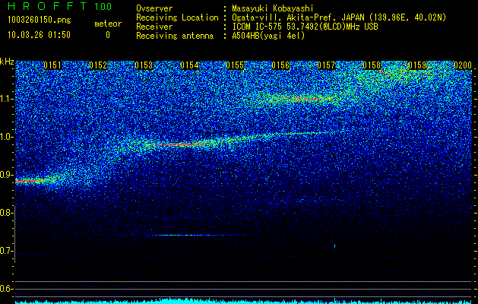This screenshot has width=478, height=304.
Task: Click the 1.0 kHz axis label
Action: [6, 137]
